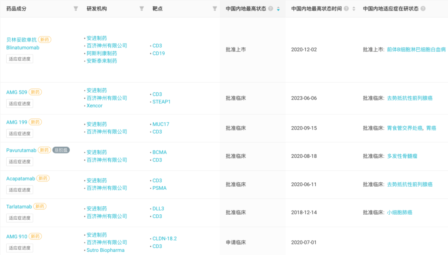Click help icon beside 中国内地适应症在研状态 header

click(423, 9)
